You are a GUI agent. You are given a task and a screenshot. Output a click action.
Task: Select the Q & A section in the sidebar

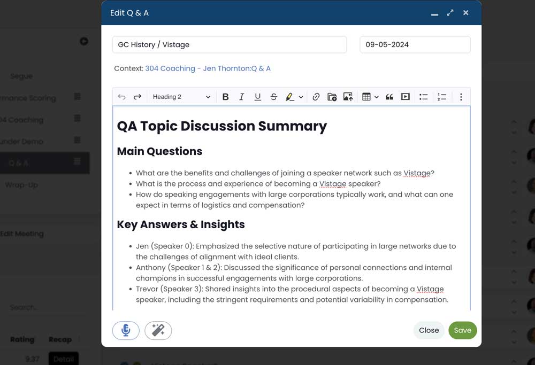coord(32,163)
